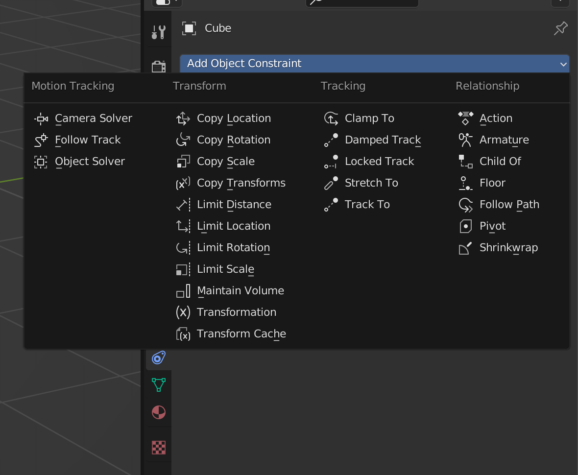Choose Transform Cache from the list
Viewport: 578px width, 475px height.
pos(241,334)
